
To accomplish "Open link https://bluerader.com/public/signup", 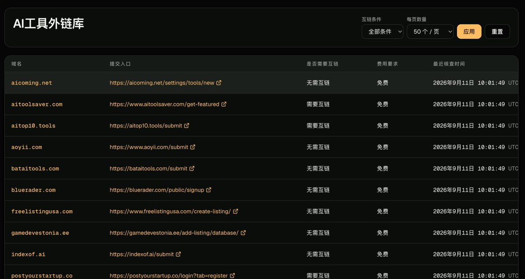I will point(157,190).
